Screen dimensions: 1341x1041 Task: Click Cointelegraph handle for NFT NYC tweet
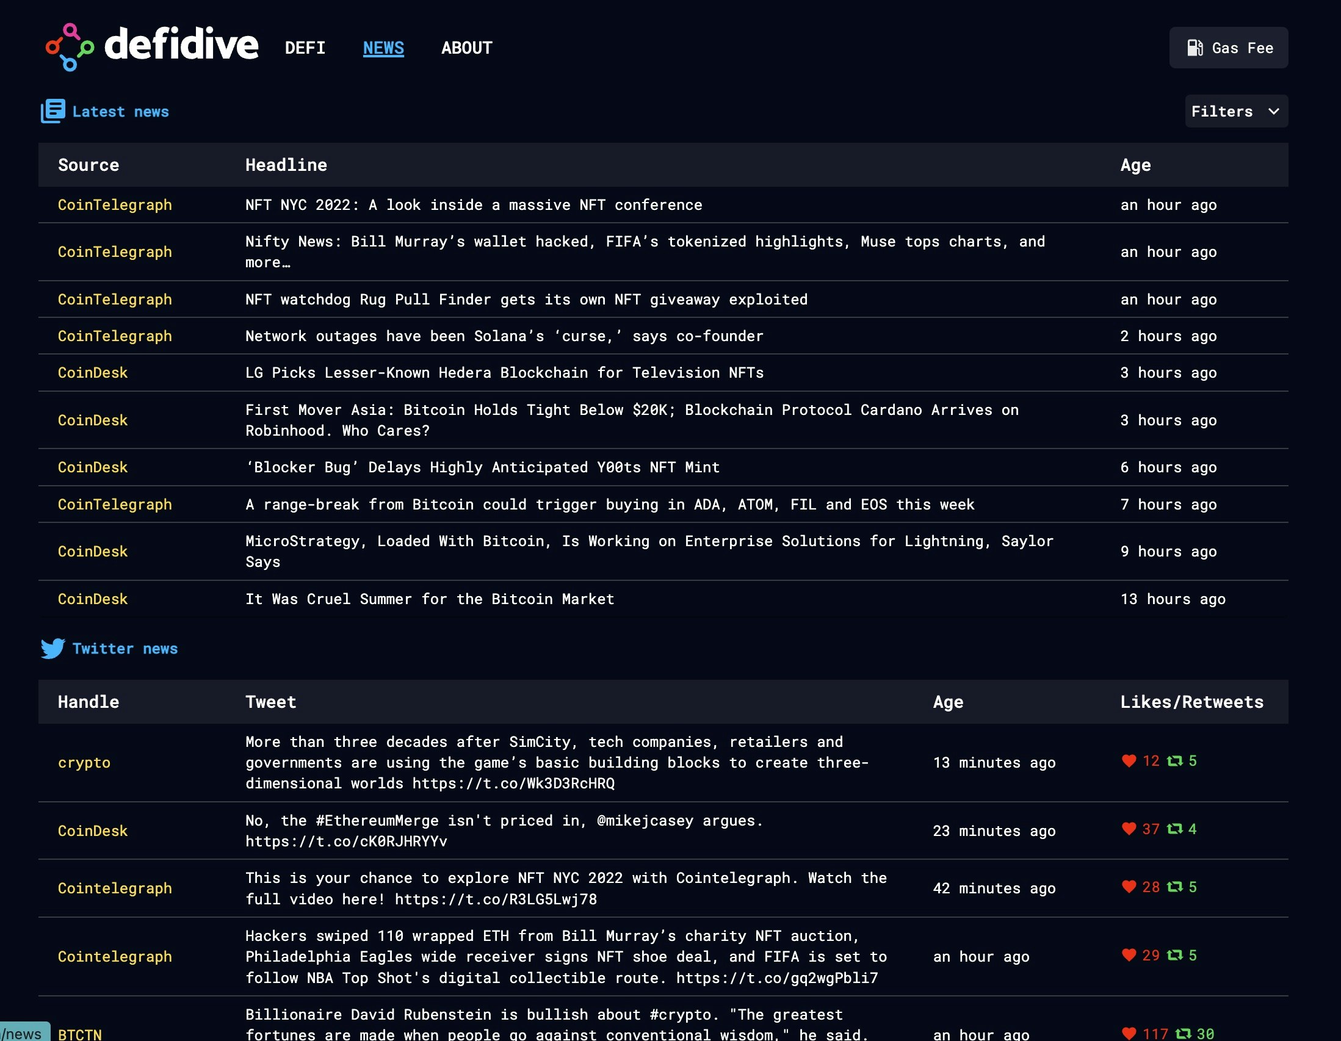pos(115,889)
